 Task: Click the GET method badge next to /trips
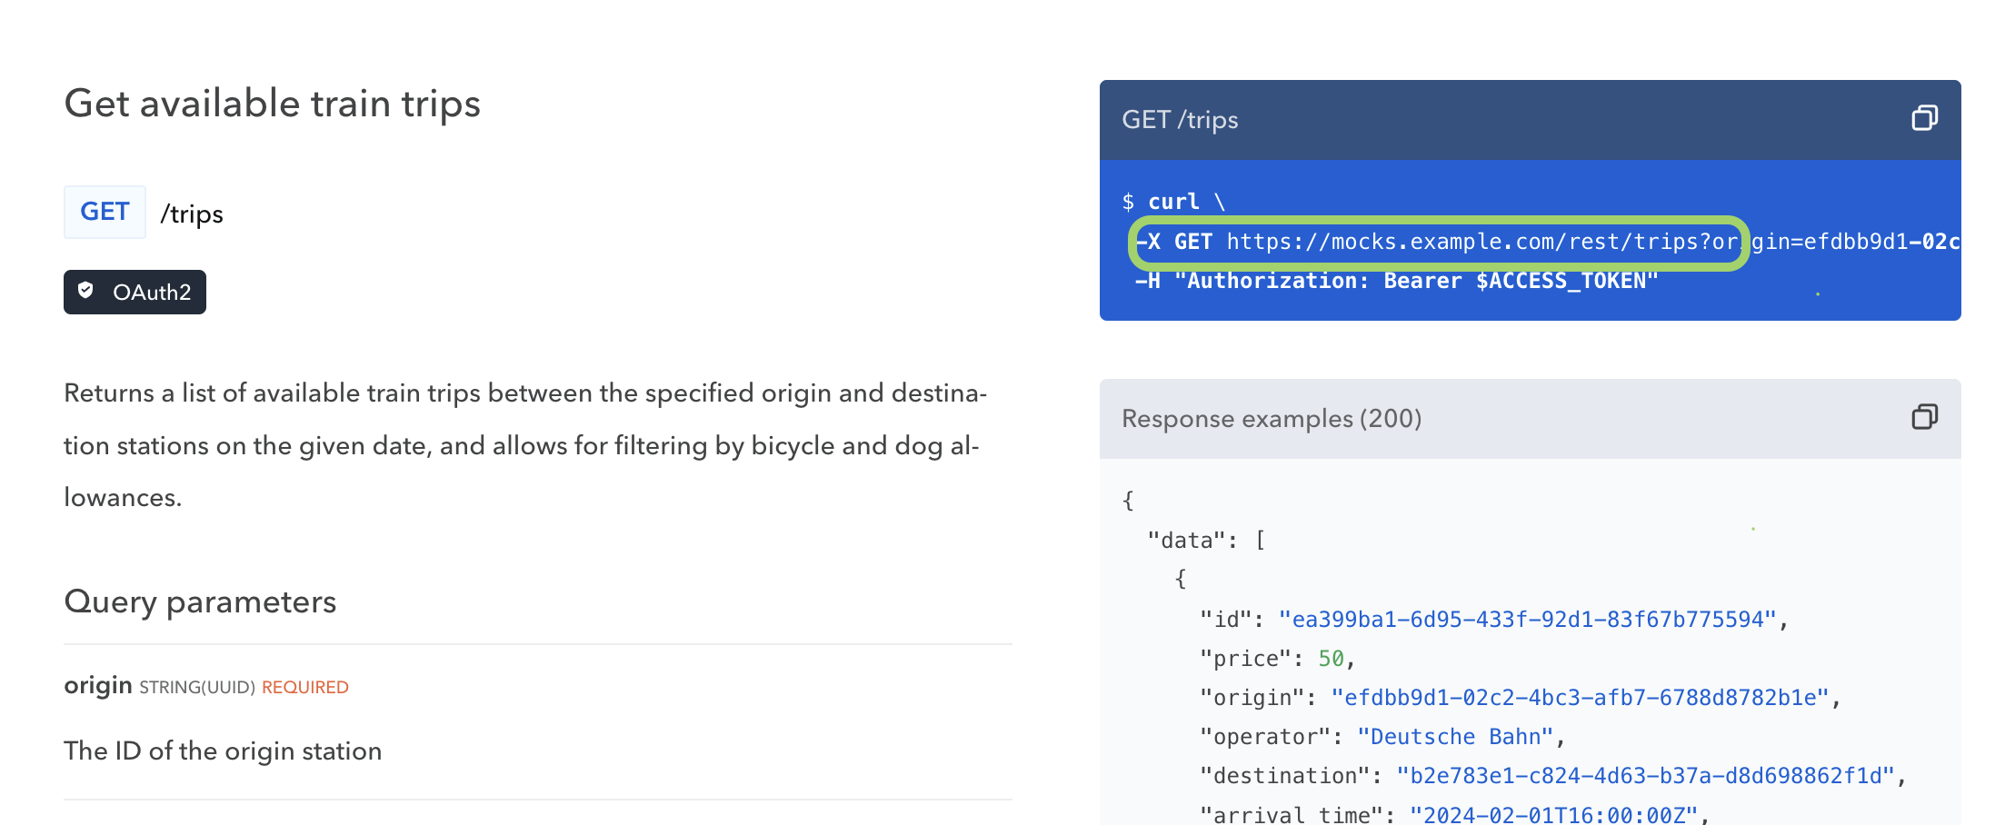click(105, 211)
